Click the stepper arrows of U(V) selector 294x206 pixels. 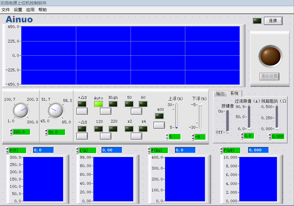pyautogui.click(x=7, y=151)
